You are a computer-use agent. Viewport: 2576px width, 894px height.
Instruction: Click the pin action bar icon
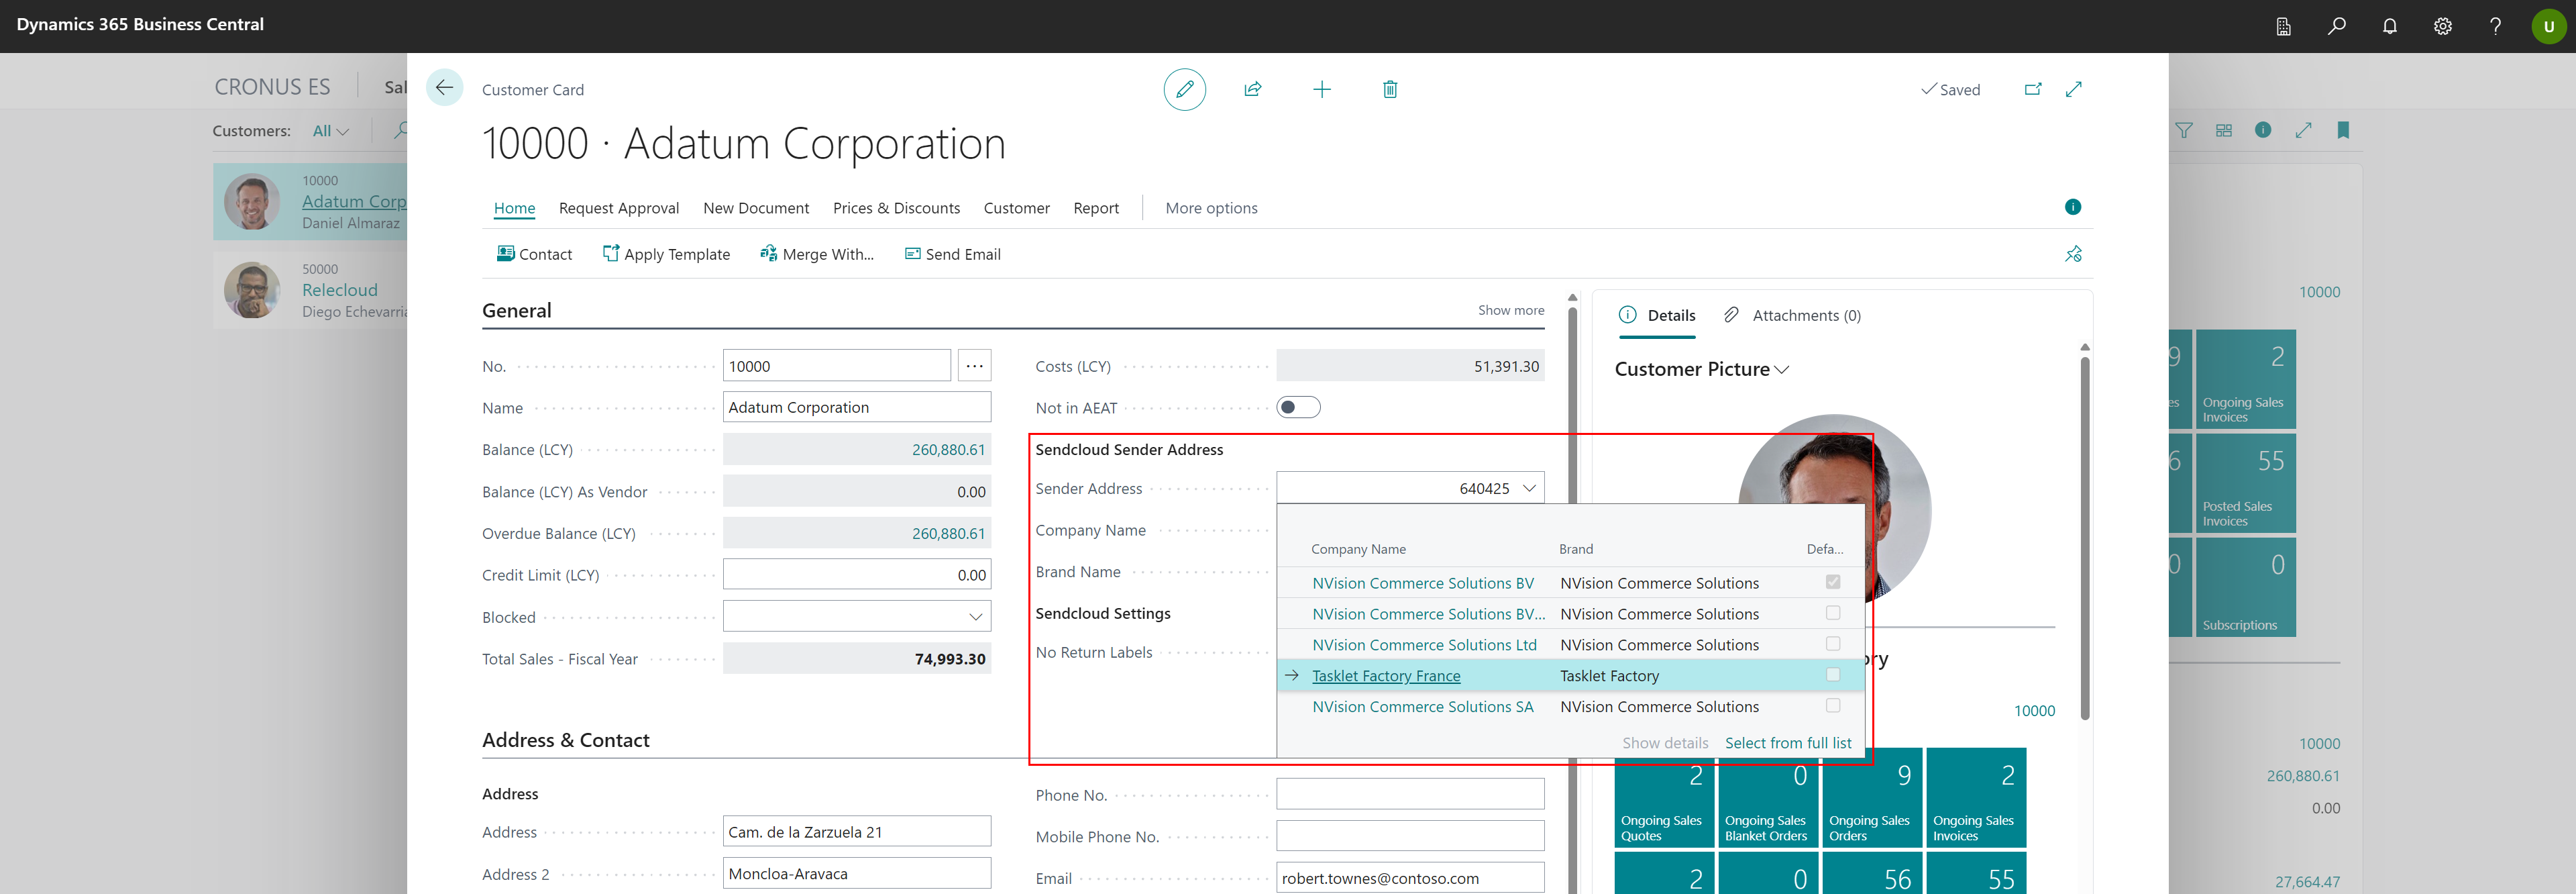pyautogui.click(x=2073, y=254)
